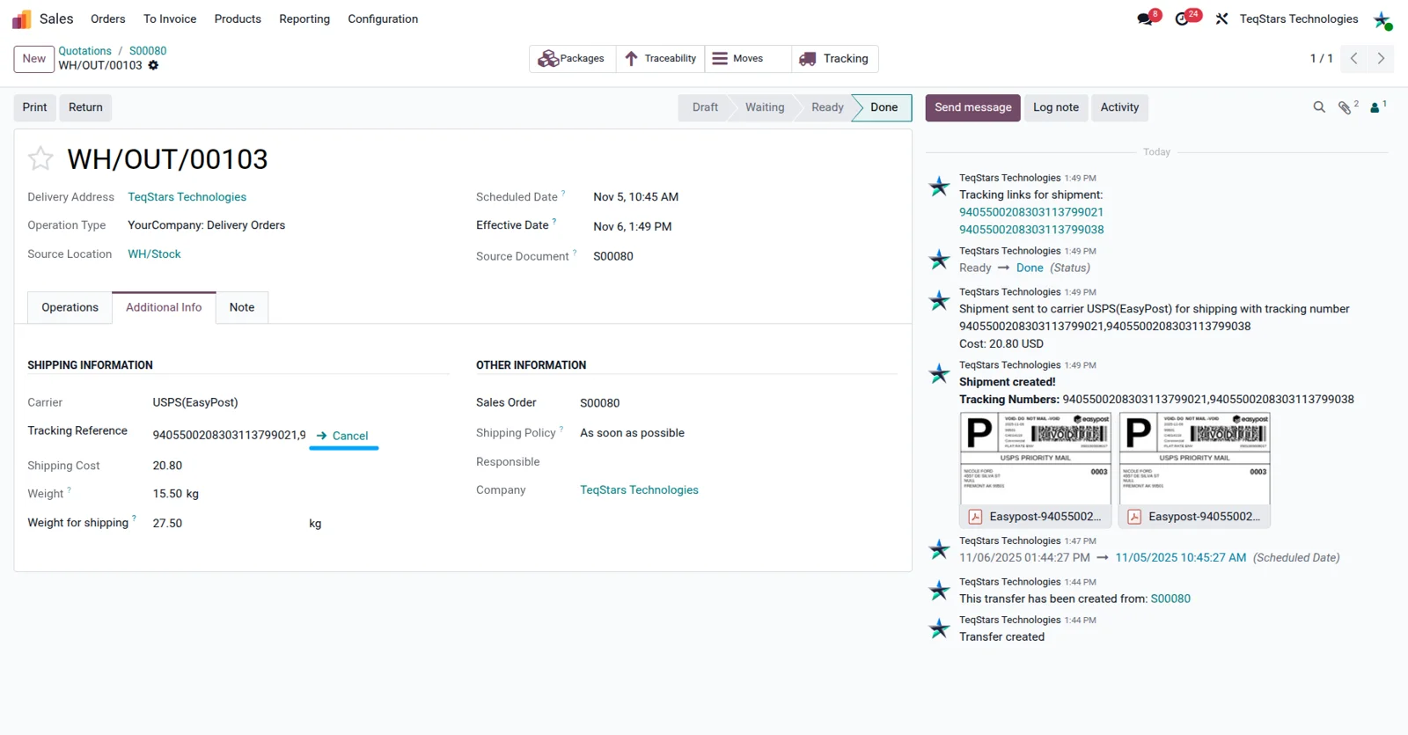Click the Shipping Cost value 20.80
Image resolution: width=1408 pixels, height=735 pixels.
[x=167, y=466]
